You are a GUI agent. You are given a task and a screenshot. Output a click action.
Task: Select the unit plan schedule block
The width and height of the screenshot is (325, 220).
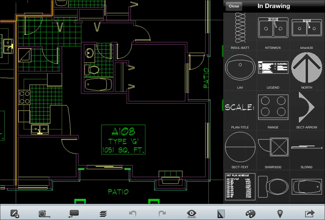pyautogui.click(x=240, y=187)
